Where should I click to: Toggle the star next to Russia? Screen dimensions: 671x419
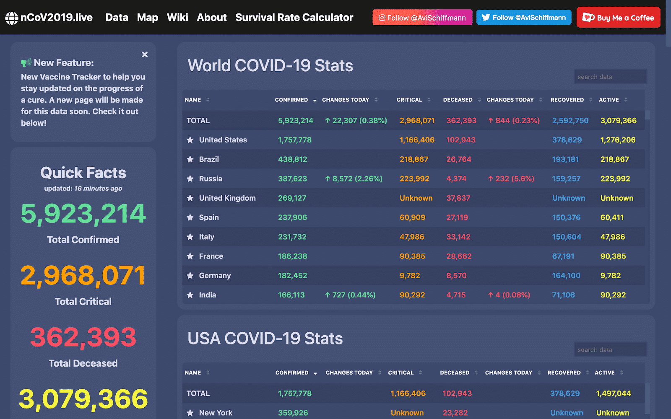190,179
